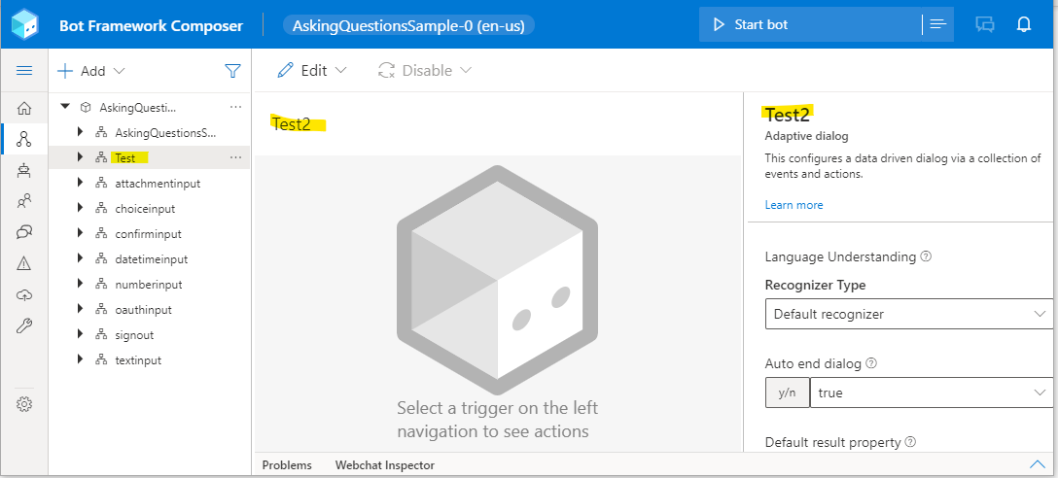Screen dimensions: 1058x478
Task: Open the Bot responses sidebar icon
Action: tap(24, 171)
